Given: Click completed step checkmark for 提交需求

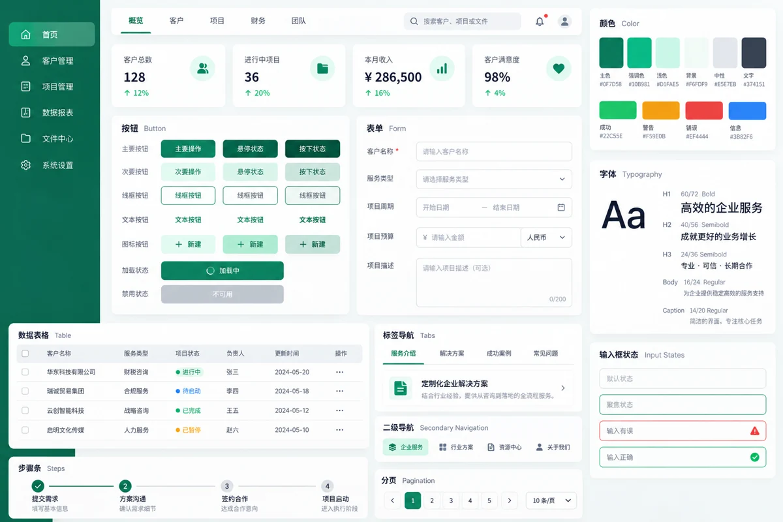Looking at the screenshot, I should (x=38, y=486).
